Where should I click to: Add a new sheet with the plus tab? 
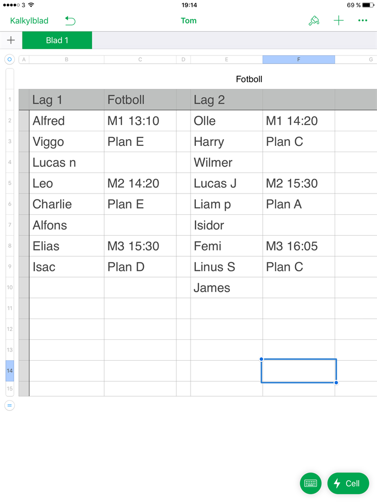pos(11,40)
